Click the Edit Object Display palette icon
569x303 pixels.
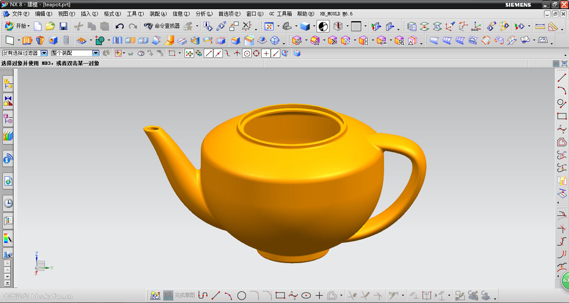(x=504, y=26)
